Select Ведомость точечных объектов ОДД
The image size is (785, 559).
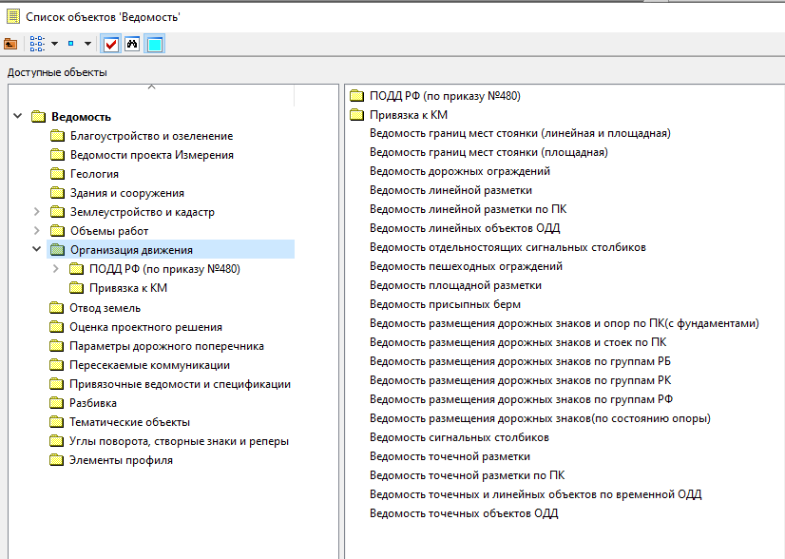coord(464,514)
